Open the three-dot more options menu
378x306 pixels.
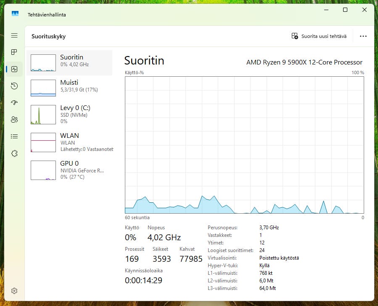point(363,36)
